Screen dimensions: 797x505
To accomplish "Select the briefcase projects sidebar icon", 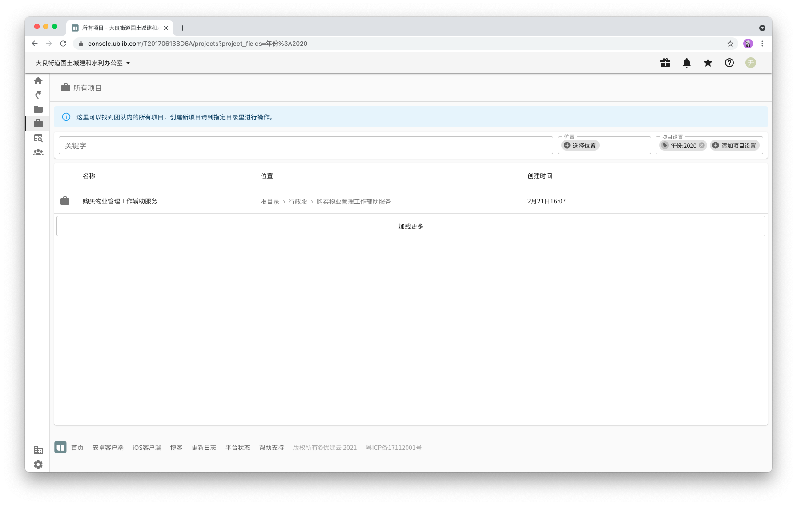I will click(38, 123).
